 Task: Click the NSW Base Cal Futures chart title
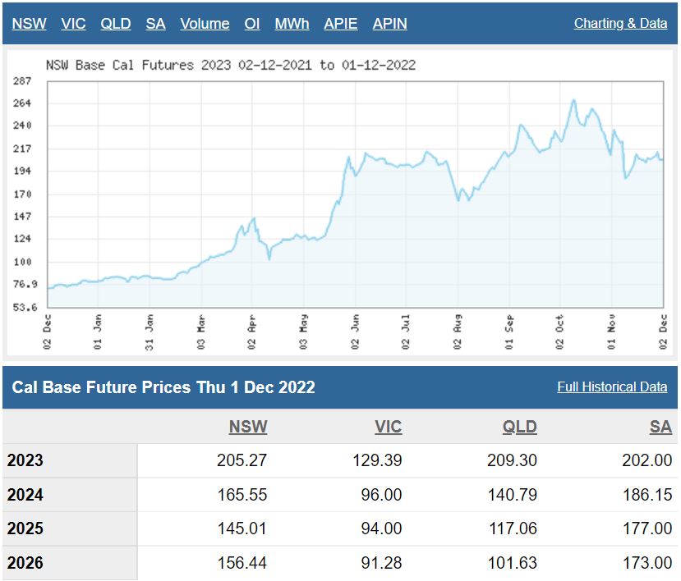click(x=229, y=65)
